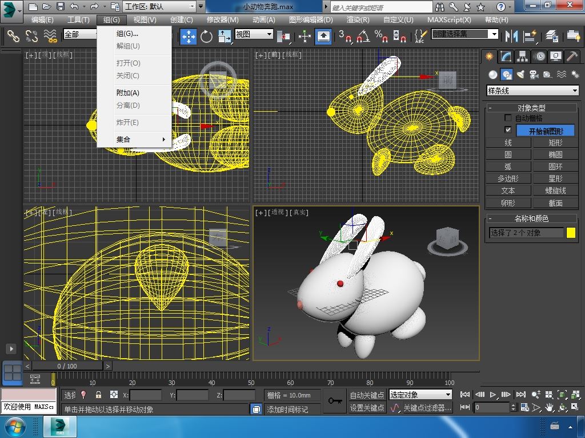Open the Align tool
This screenshot has height=438, width=585.
click(530, 36)
